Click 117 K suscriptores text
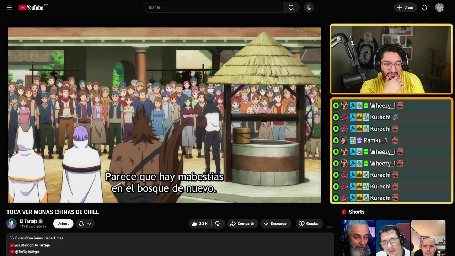 (33, 226)
